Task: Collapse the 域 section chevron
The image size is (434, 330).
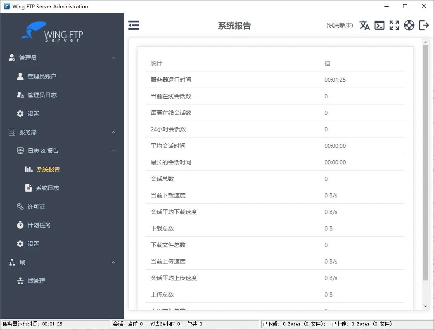Action: click(x=114, y=262)
